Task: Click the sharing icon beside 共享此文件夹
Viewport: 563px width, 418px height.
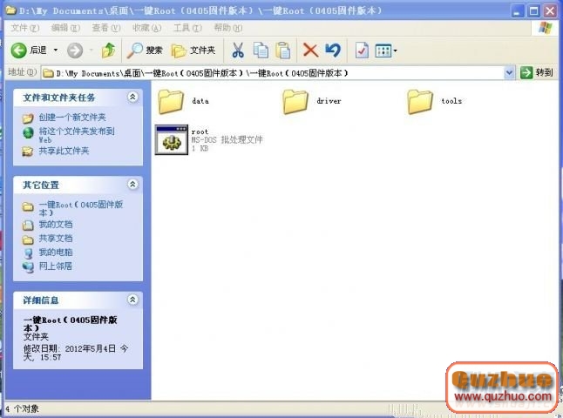Action: pyautogui.click(x=28, y=151)
